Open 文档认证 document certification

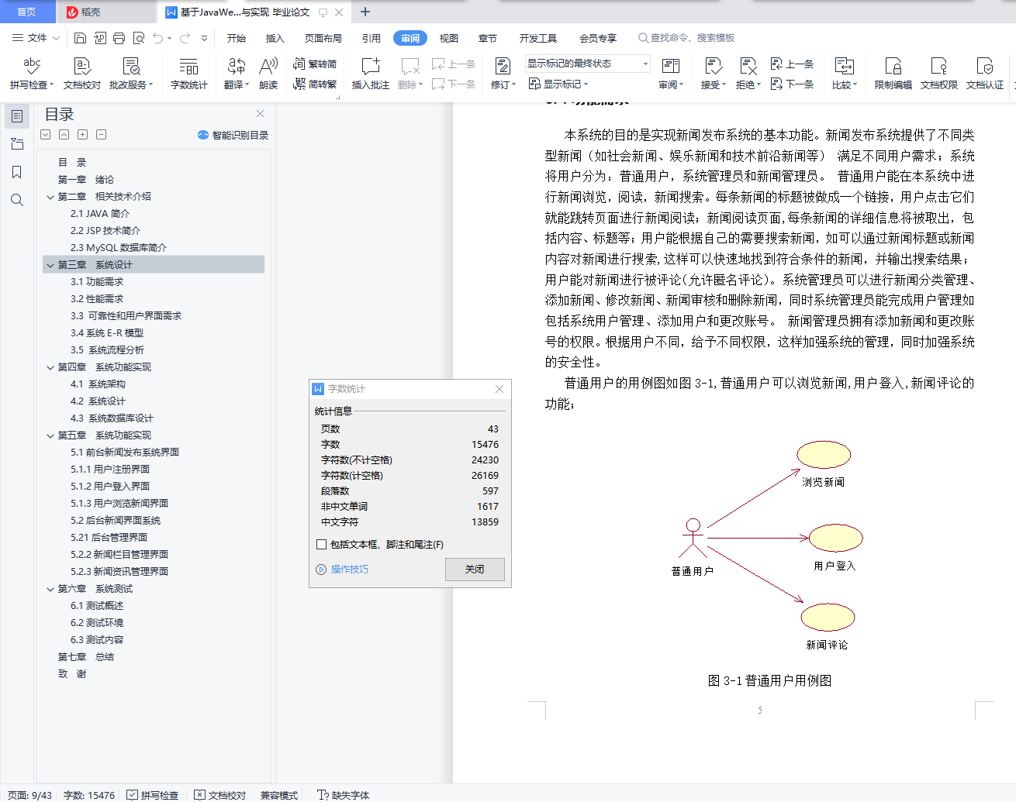point(985,74)
